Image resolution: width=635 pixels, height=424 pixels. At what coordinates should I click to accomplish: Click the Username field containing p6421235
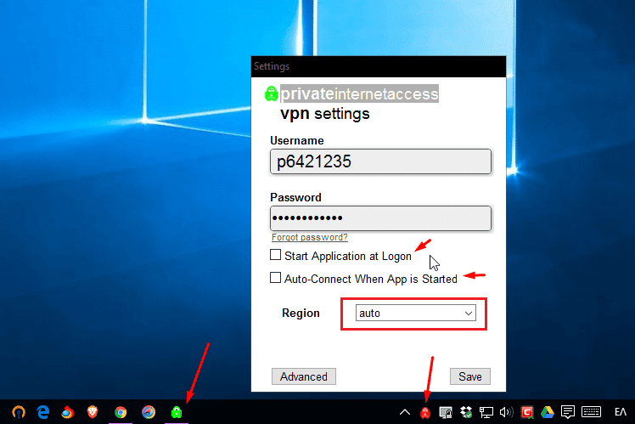pyautogui.click(x=380, y=161)
